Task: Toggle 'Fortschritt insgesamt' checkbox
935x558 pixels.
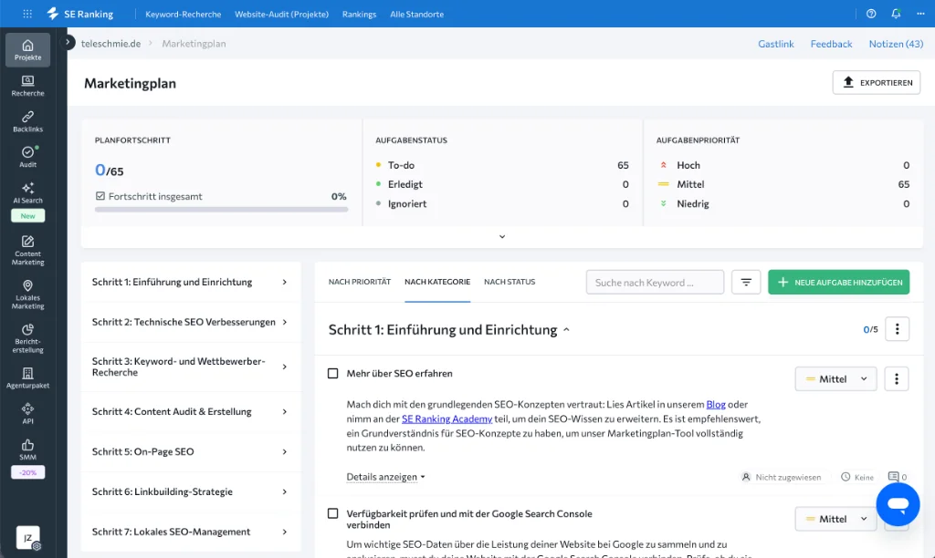Action: [x=100, y=196]
